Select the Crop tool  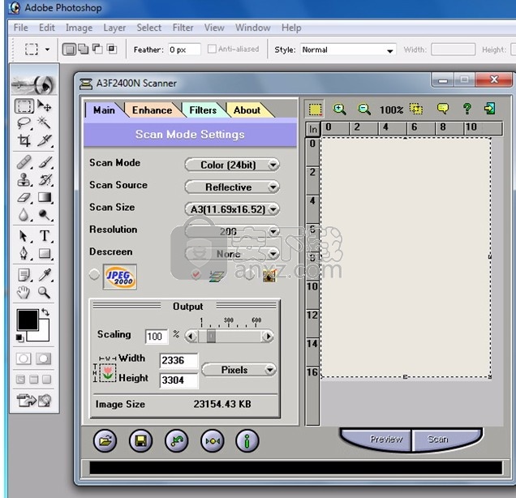[x=24, y=140]
